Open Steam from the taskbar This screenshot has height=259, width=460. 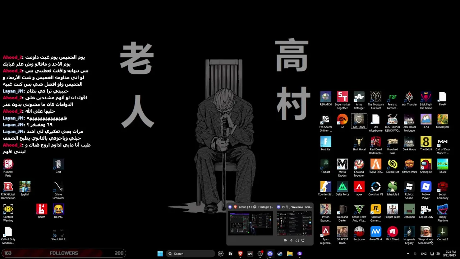click(x=280, y=254)
